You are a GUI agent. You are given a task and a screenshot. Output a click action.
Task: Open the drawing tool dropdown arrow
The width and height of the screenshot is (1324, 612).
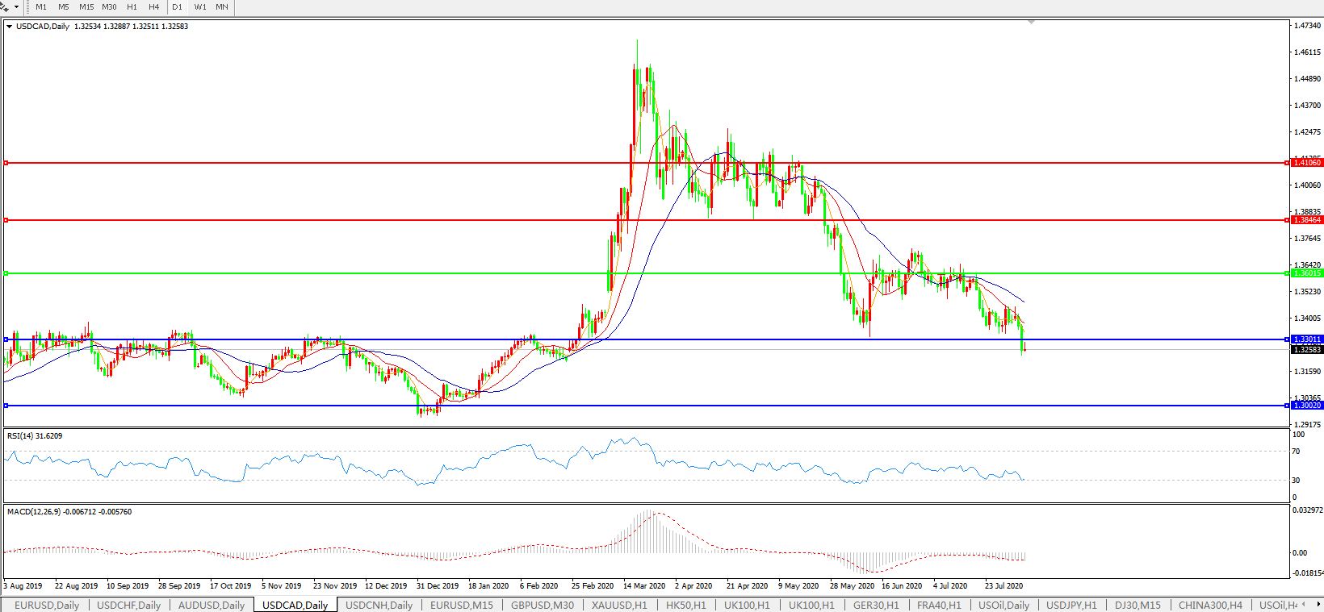(16, 6)
